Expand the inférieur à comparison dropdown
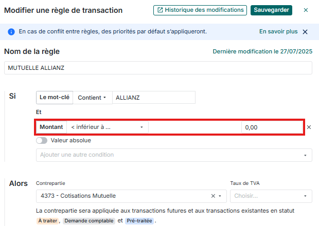The height and width of the screenshot is (226, 319). 107,127
